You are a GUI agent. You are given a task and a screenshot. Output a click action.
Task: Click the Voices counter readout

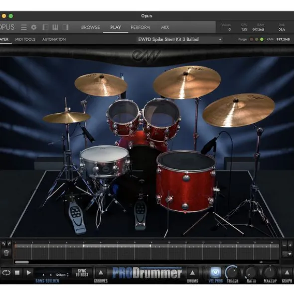tap(226, 27)
